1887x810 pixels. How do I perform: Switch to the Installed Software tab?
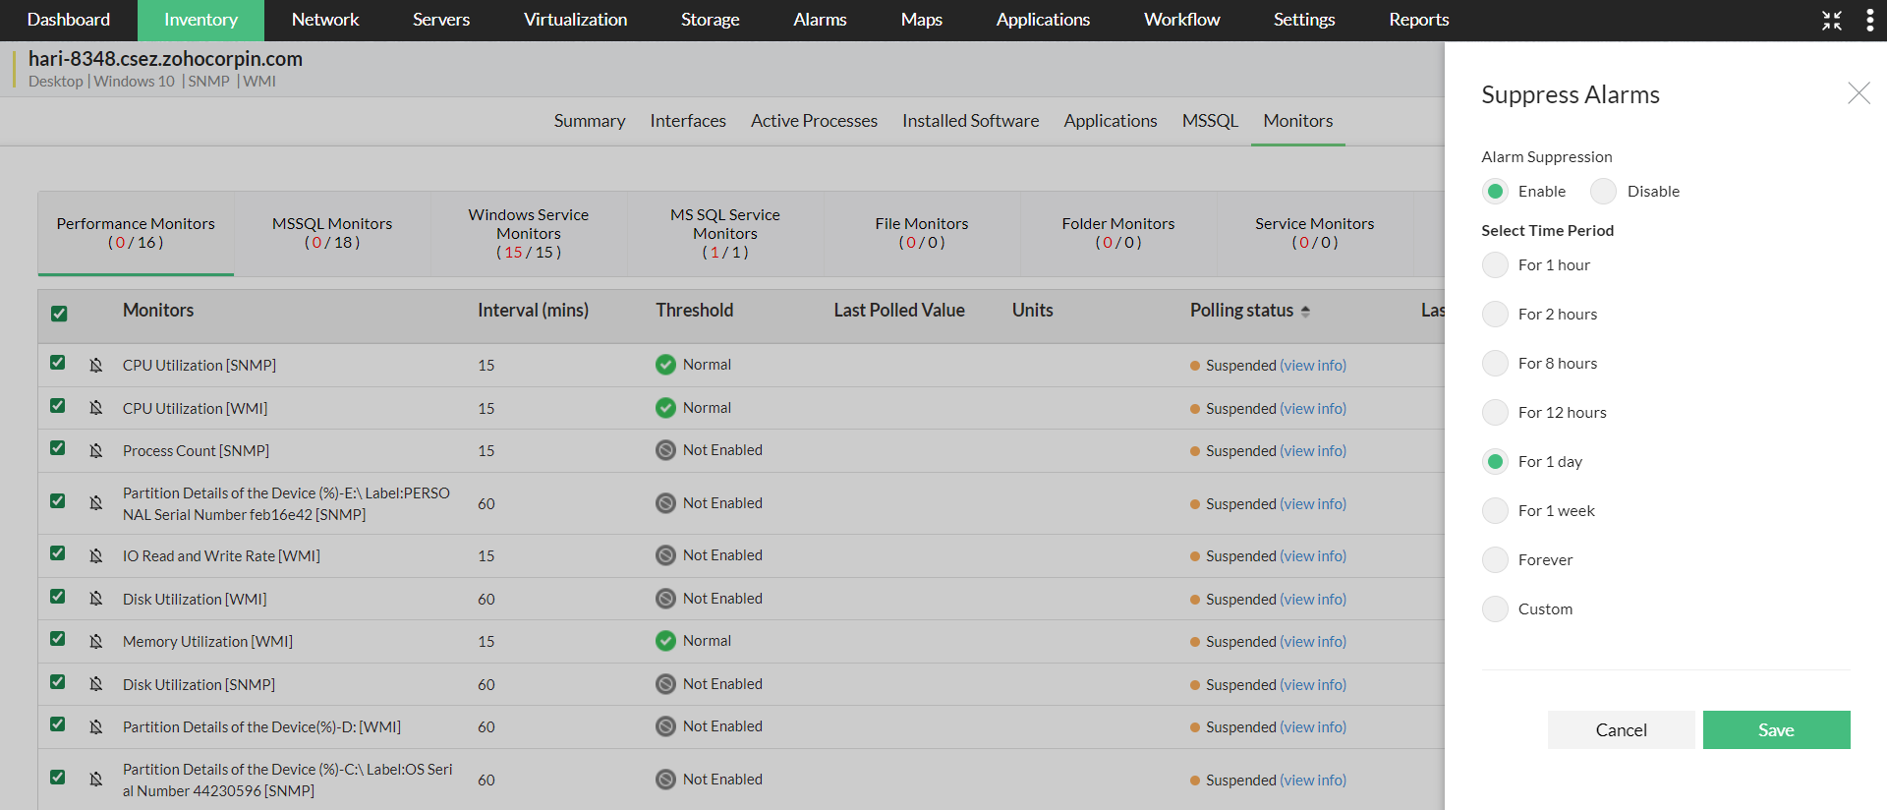point(970,121)
